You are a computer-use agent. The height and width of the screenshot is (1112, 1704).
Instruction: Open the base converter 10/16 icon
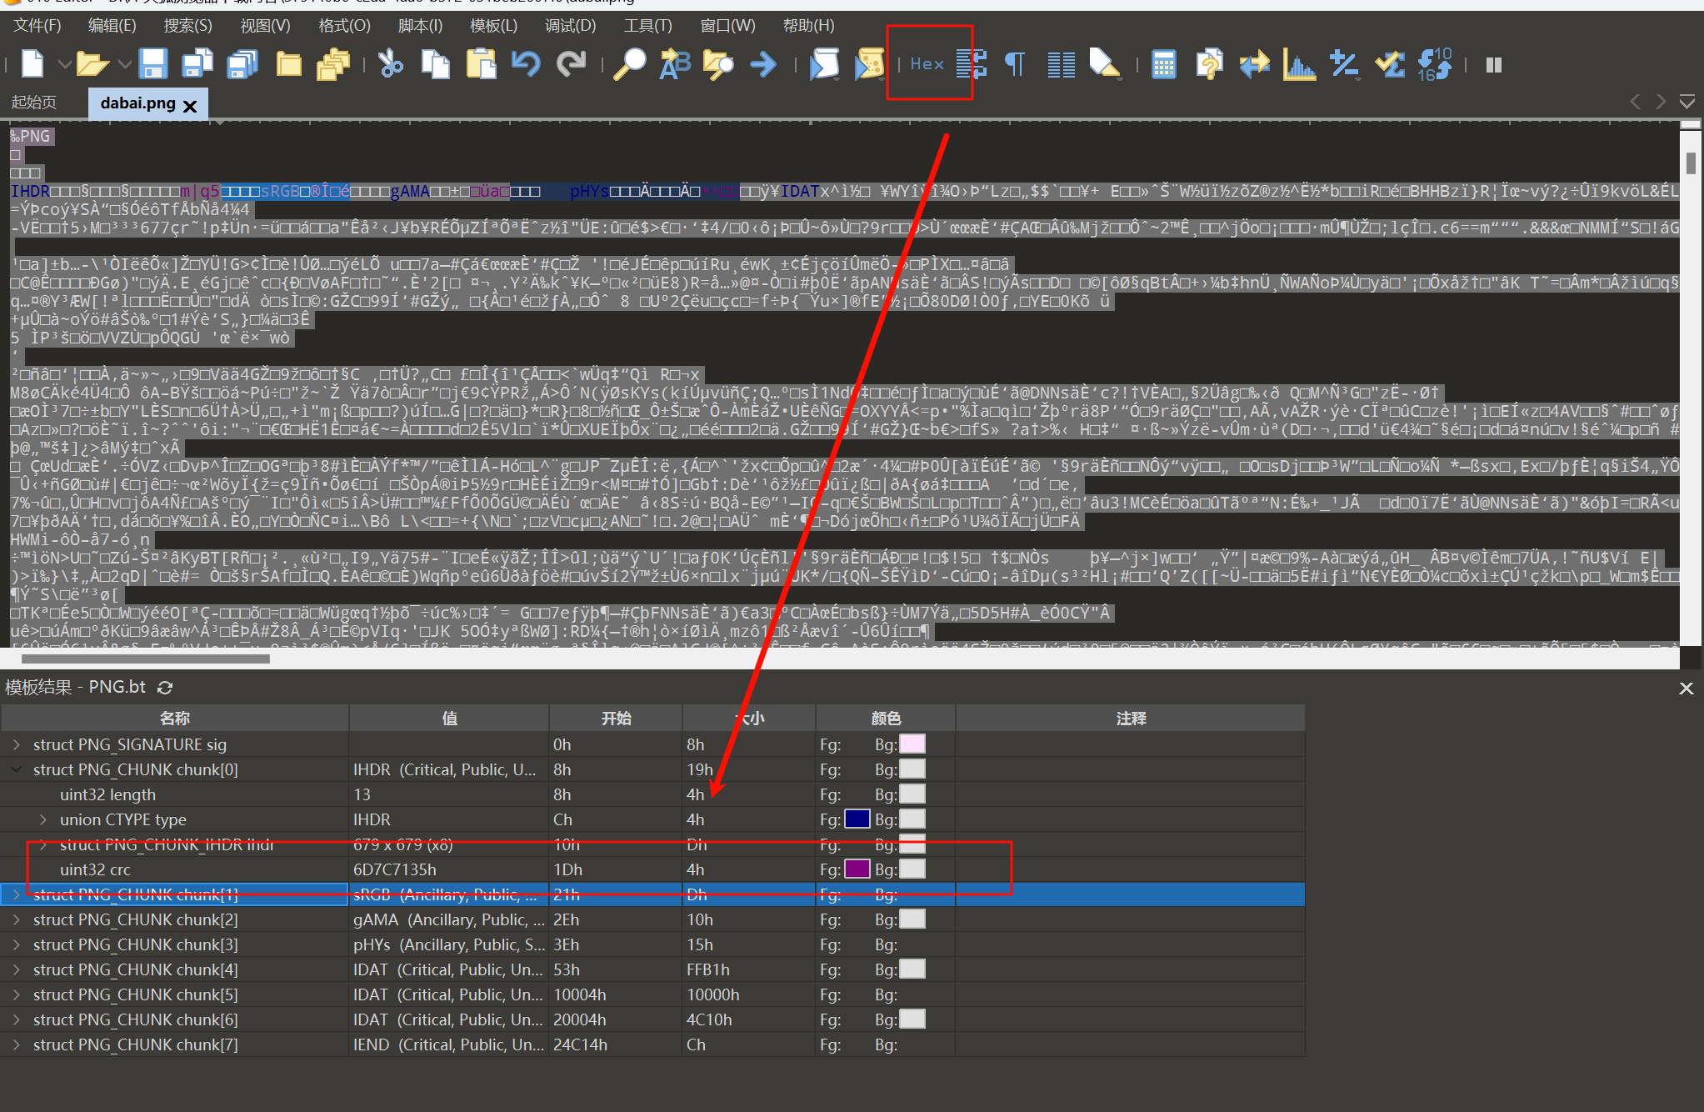pyautogui.click(x=1435, y=64)
